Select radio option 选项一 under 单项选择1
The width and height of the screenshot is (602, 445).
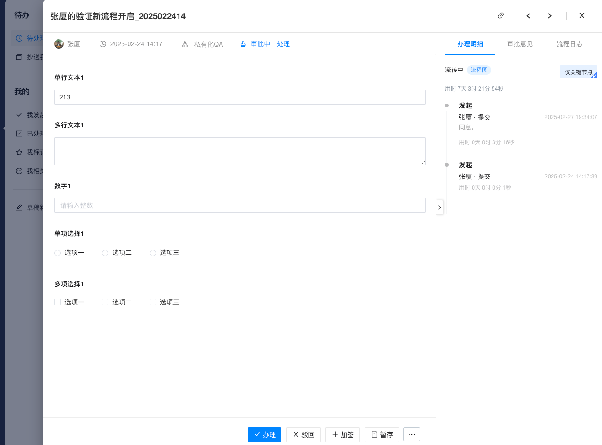(57, 253)
